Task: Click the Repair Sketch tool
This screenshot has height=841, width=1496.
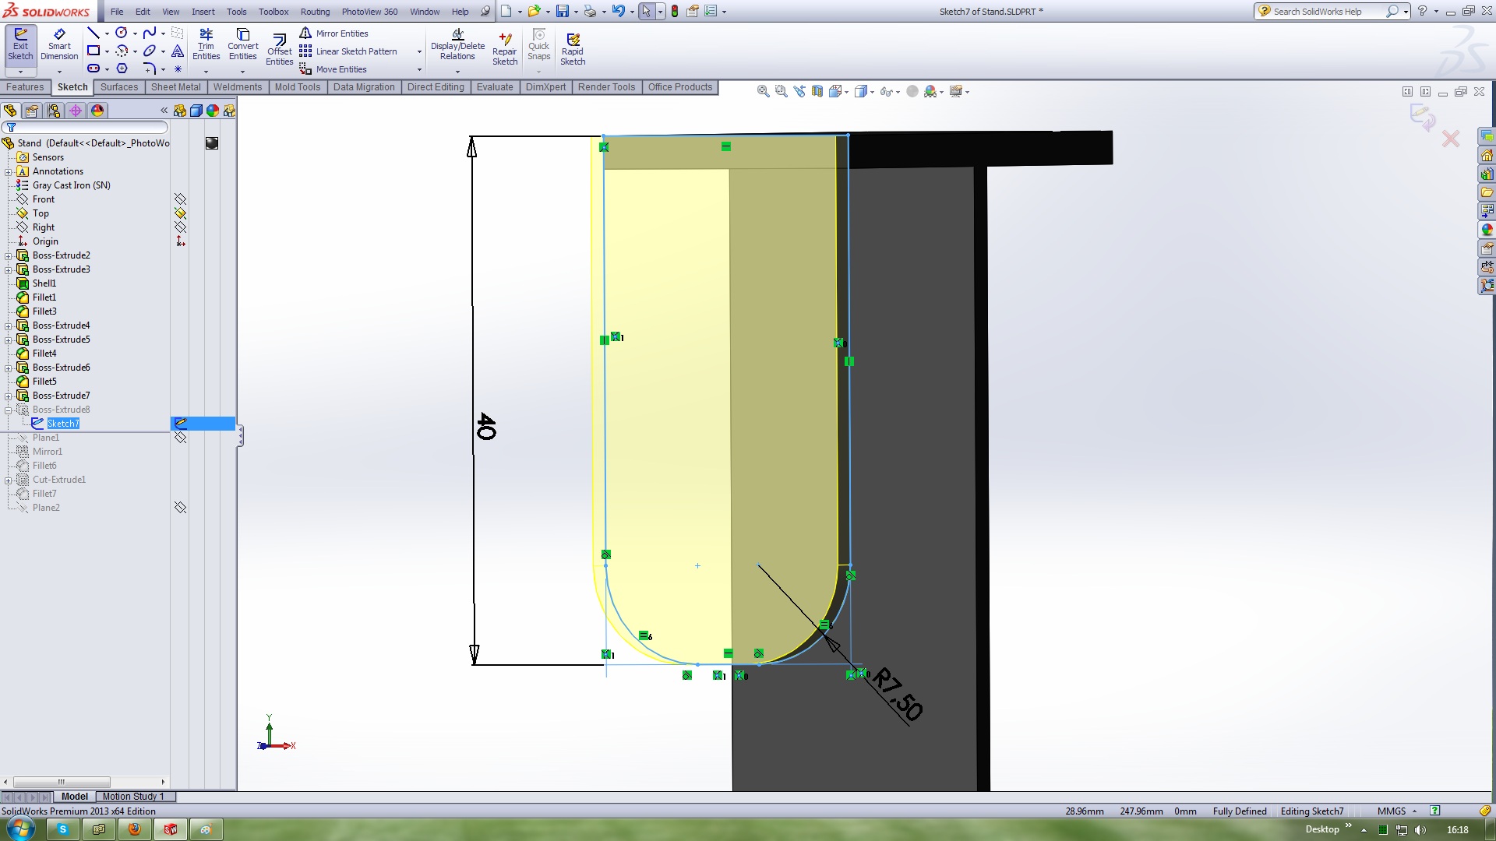Action: coord(504,50)
